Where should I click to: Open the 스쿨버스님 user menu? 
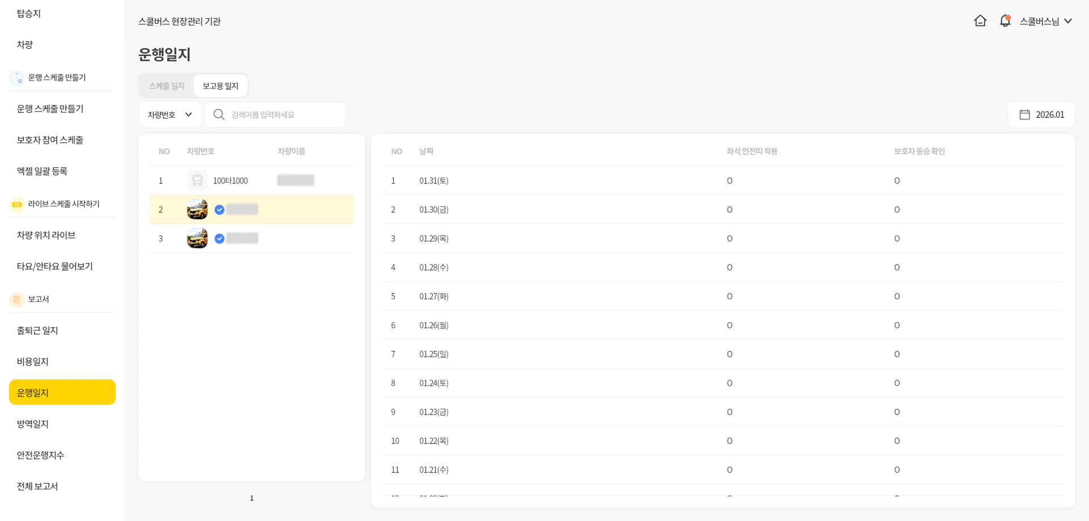1045,21
